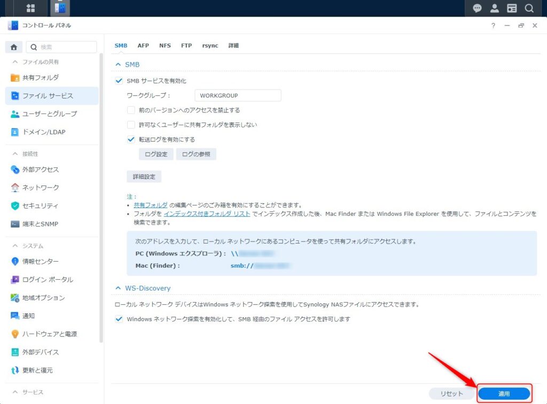This screenshot has width=547, height=404.
Task: Select ファイル サービス in the sidebar
Action: tap(52, 96)
